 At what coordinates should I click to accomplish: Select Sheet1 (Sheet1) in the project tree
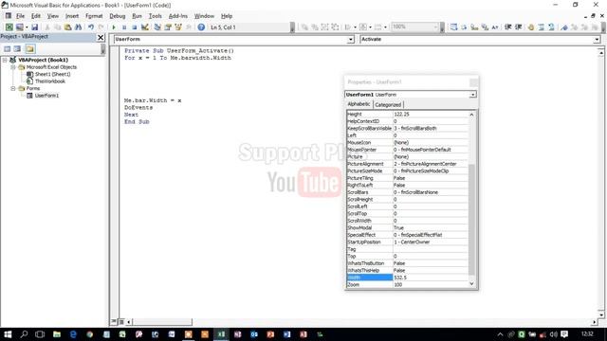[x=53, y=74]
